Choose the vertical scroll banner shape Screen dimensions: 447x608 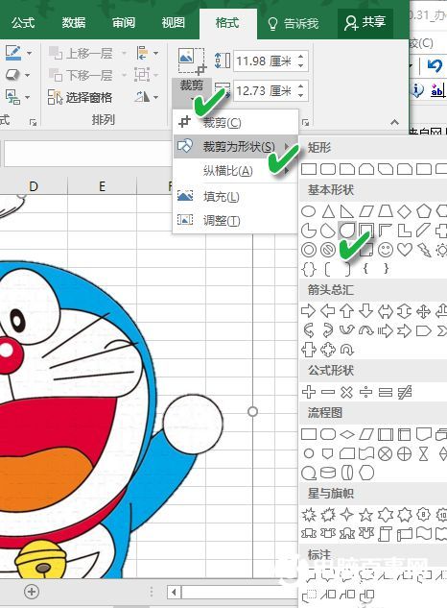(x=385, y=534)
